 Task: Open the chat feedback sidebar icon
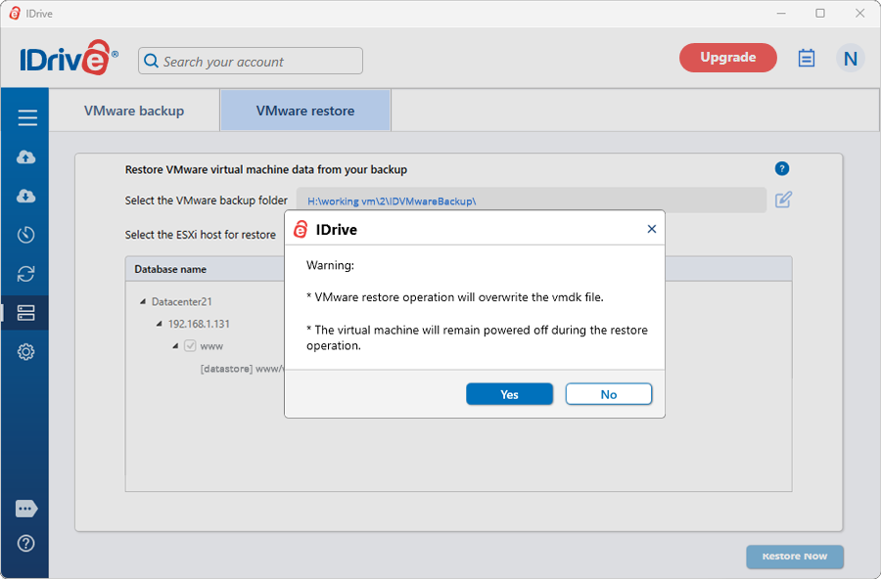26,509
